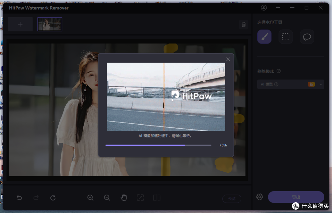Open the user account icon

click(264, 8)
